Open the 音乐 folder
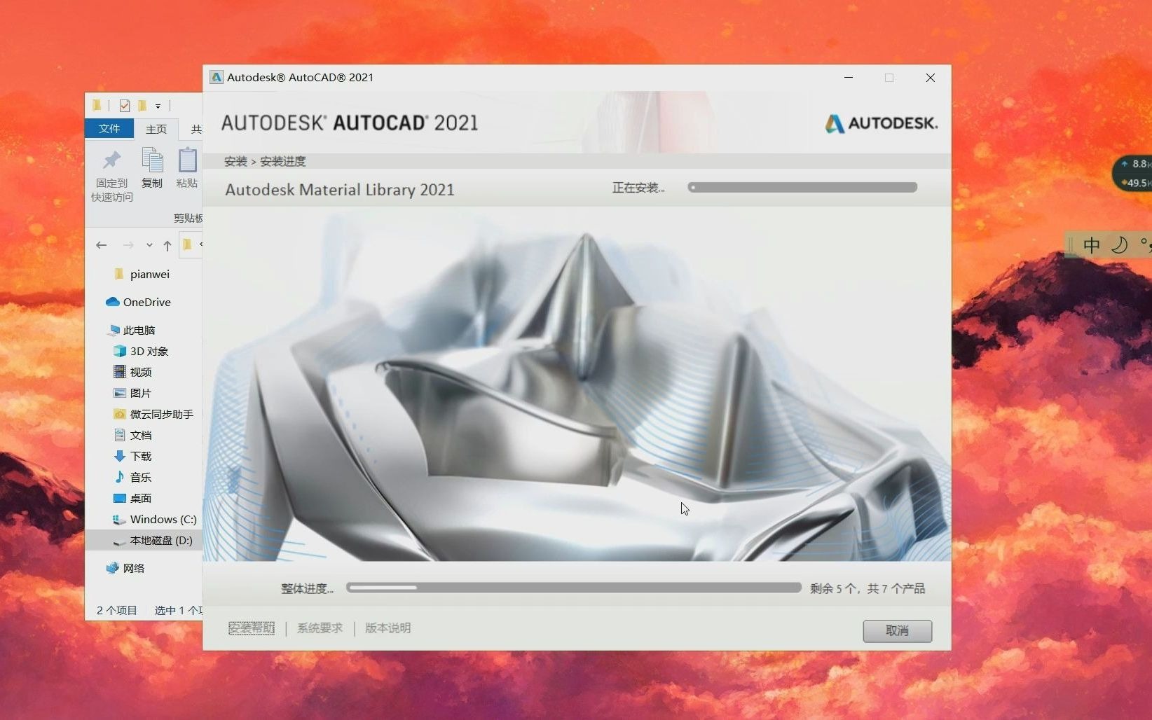Image resolution: width=1152 pixels, height=720 pixels. click(132, 477)
